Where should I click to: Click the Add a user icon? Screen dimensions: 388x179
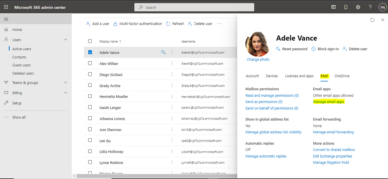click(x=88, y=24)
